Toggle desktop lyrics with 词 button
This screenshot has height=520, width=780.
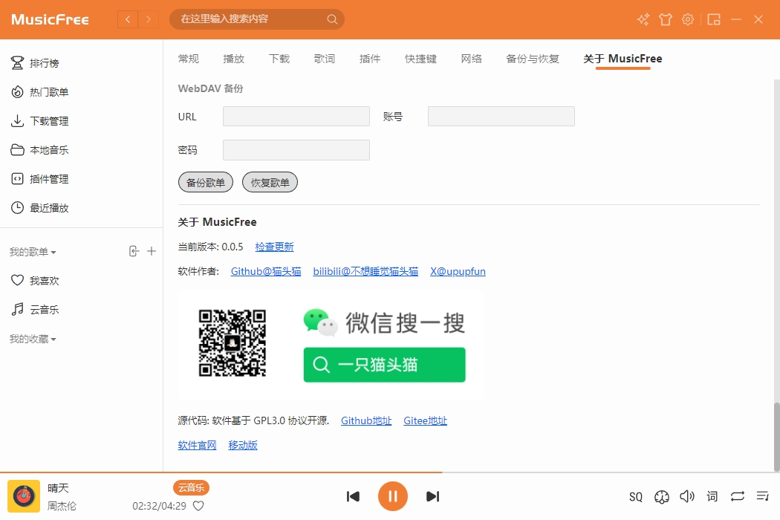[712, 496]
